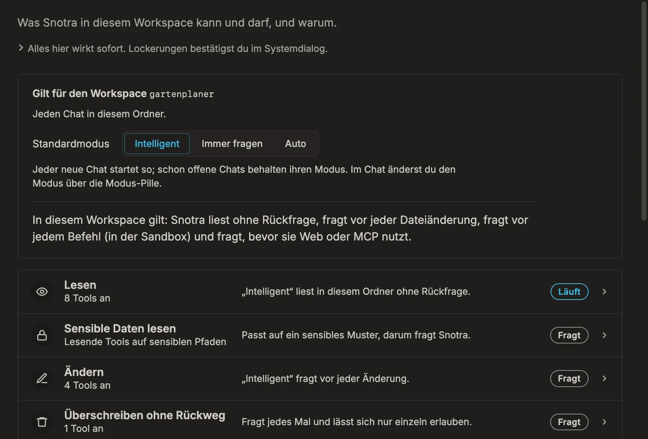Click the '4 Tools an' label
Image resolution: width=648 pixels, height=439 pixels.
pos(87,386)
